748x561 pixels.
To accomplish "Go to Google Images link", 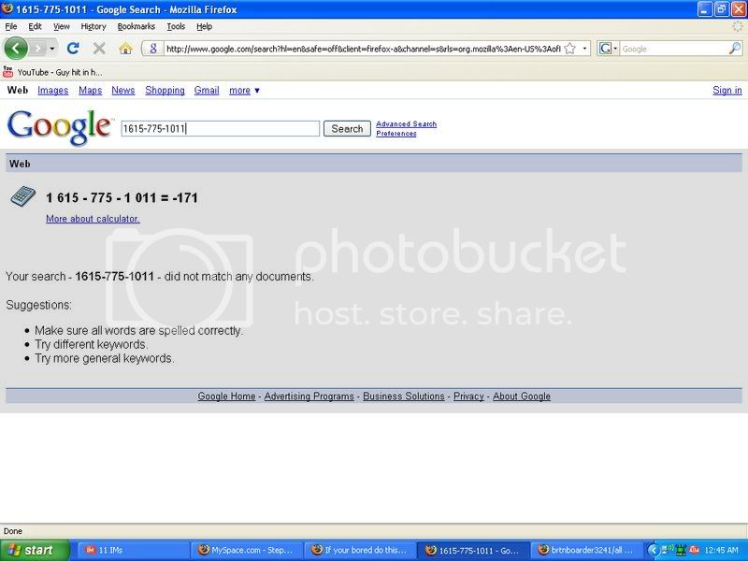I will click(53, 90).
